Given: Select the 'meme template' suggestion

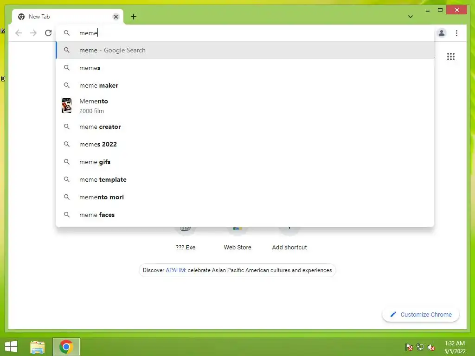Looking at the screenshot, I should pyautogui.click(x=245, y=179).
